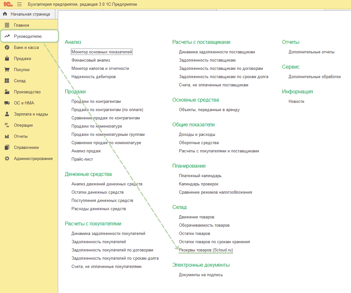This screenshot has width=351, height=293.
Task: Open Продажи по контрагентам (по оплате)
Action: point(107,110)
